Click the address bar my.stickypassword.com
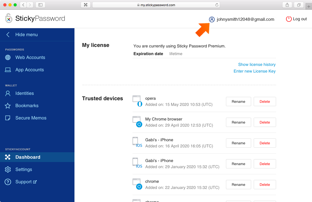This screenshot has width=312, height=202. pyautogui.click(x=156, y=5)
